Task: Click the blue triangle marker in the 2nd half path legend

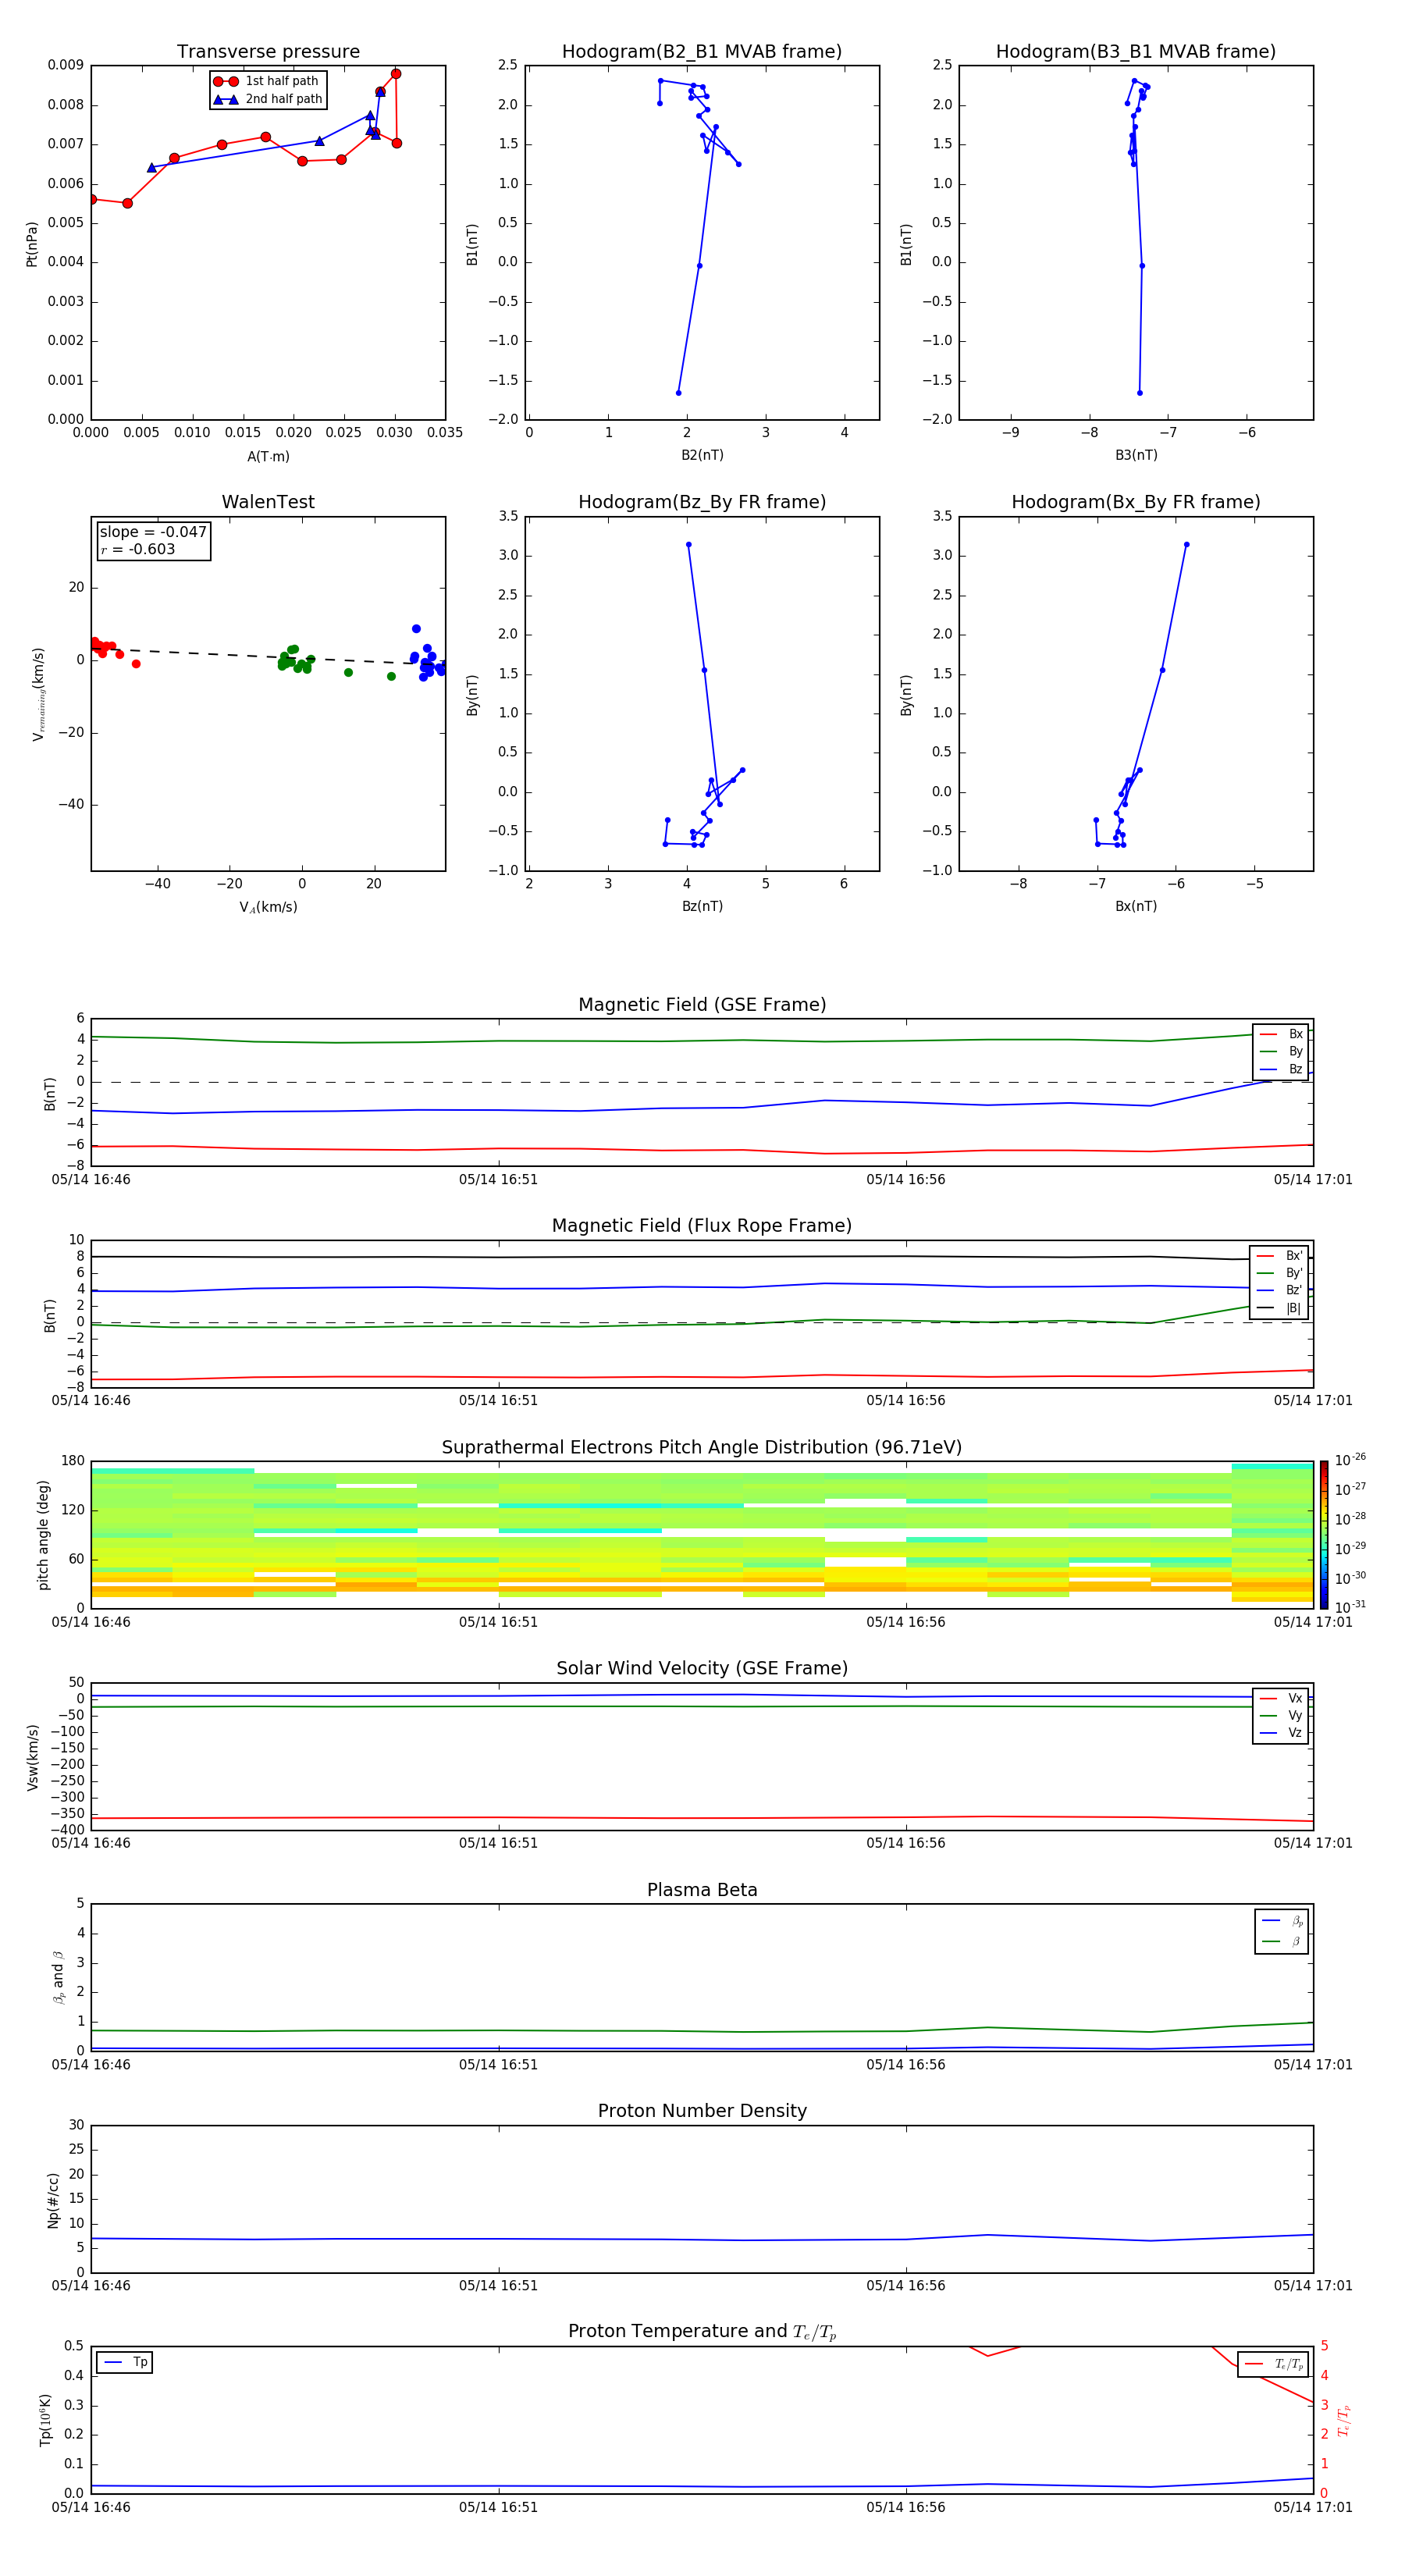Action: pos(226,99)
